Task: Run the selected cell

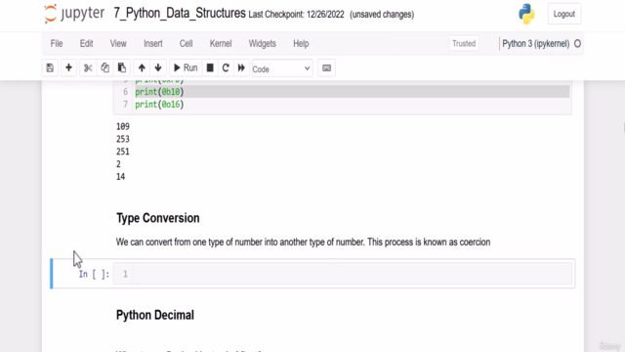Action: [186, 68]
